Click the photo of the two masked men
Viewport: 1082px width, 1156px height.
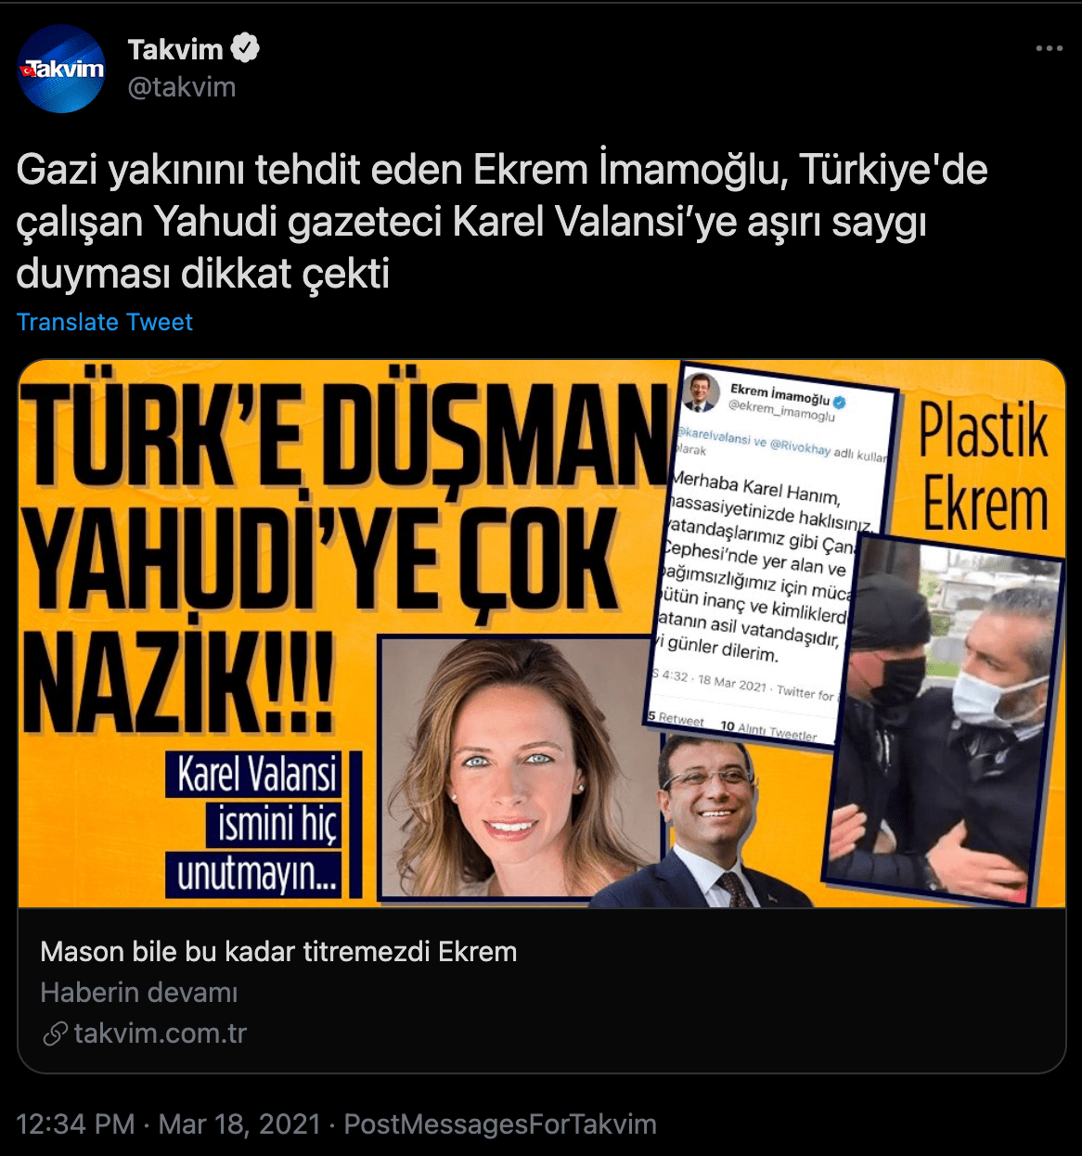click(x=945, y=720)
